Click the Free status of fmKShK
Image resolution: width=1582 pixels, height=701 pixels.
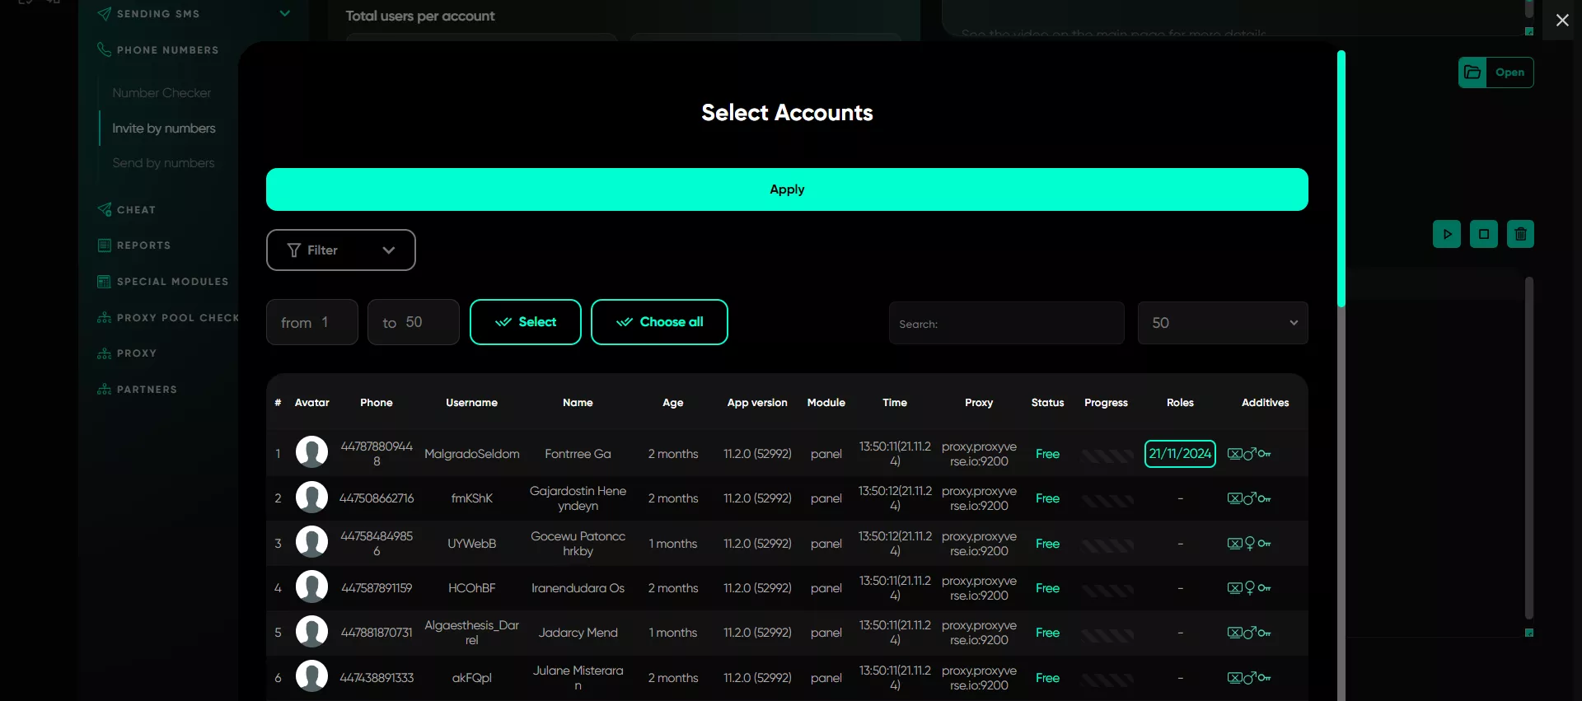click(x=1047, y=498)
